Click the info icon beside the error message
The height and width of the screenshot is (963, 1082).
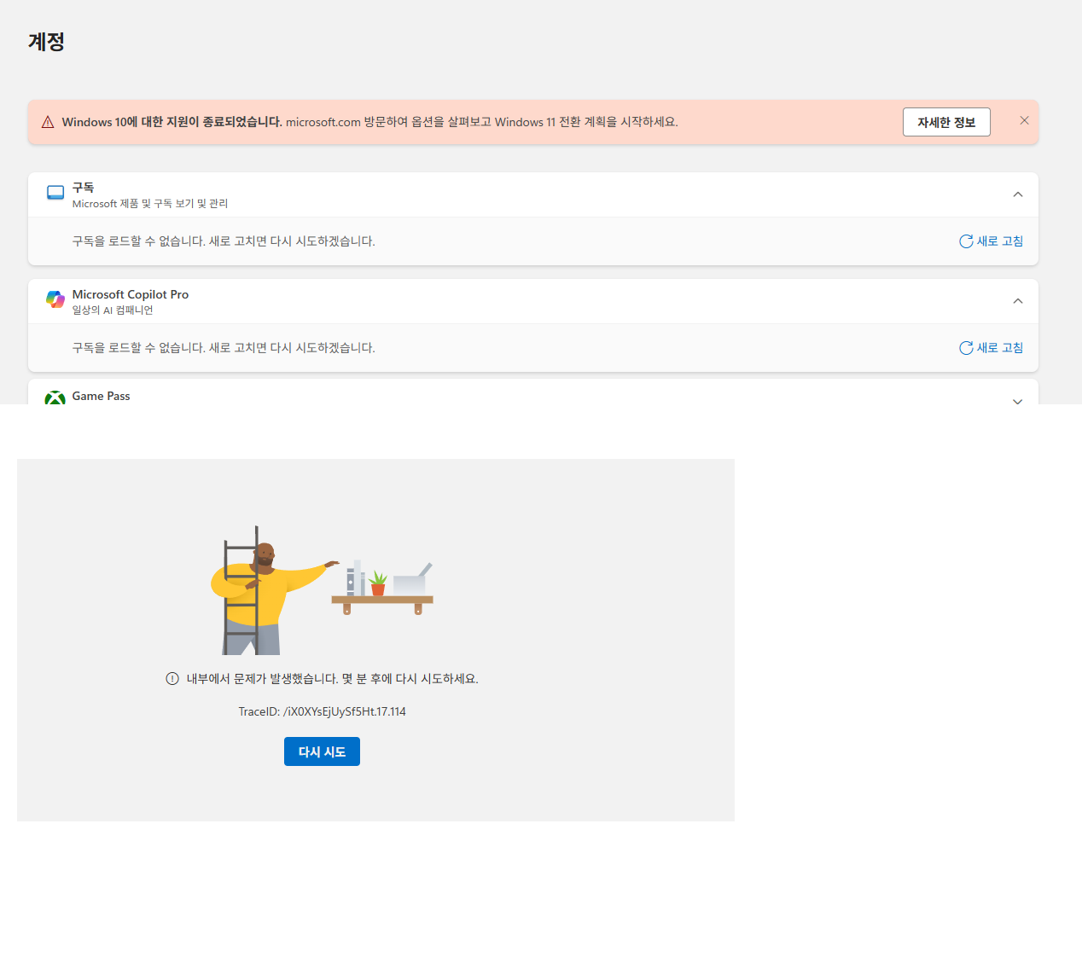[172, 679]
